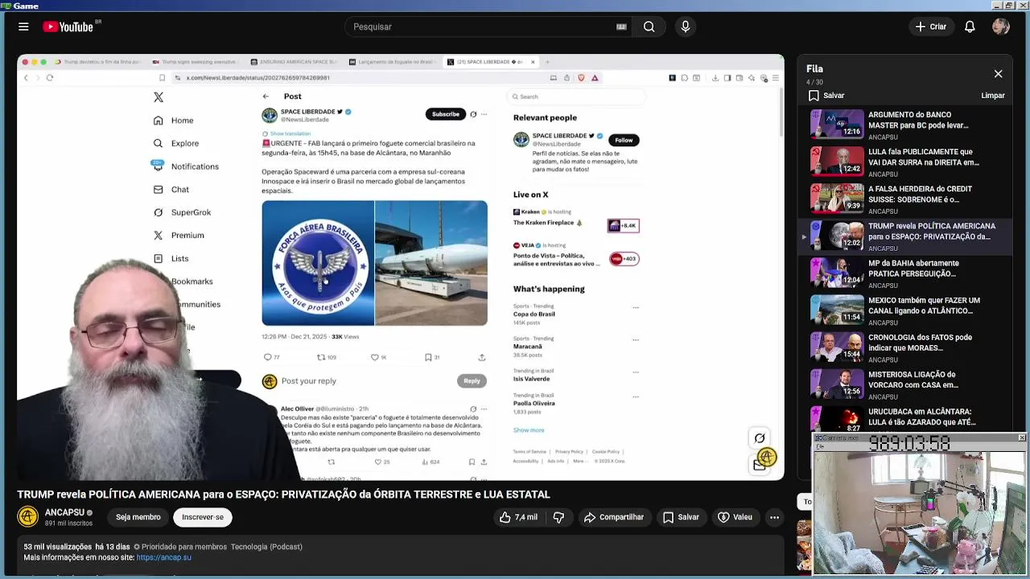Open Chat in X sidebar
This screenshot has height=579, width=1030.
[171, 190]
